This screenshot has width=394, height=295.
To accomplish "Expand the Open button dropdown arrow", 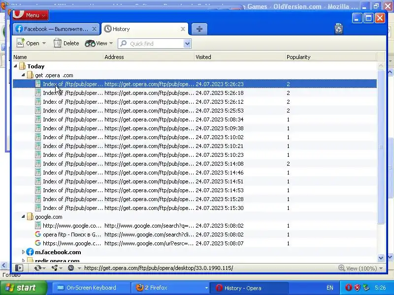I will coord(44,43).
